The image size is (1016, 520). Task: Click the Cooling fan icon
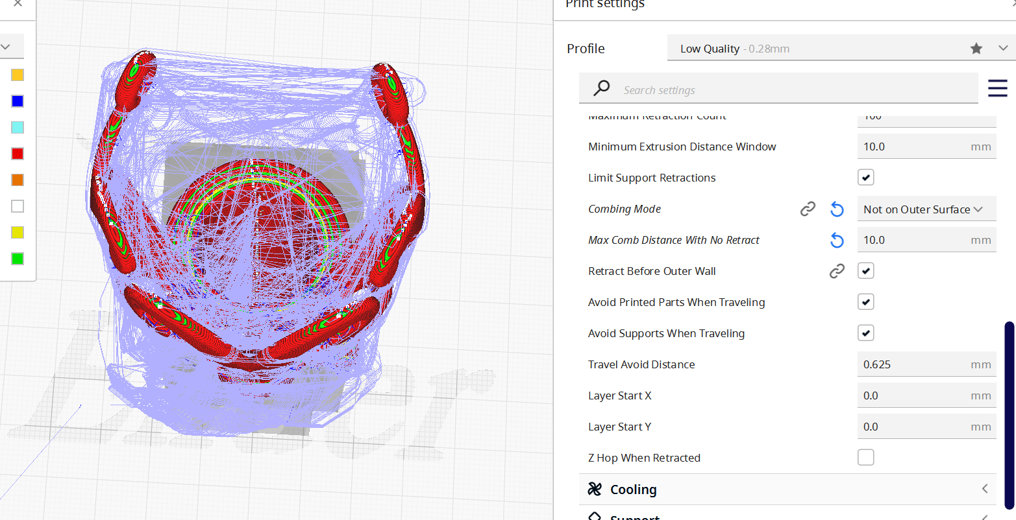(x=595, y=489)
